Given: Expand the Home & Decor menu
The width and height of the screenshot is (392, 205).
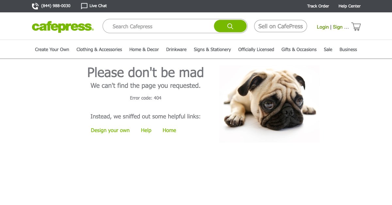Looking at the screenshot, I should click(x=144, y=49).
